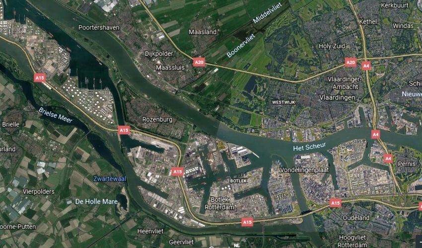Select the A15 shield above Zwartewaal label
The image size is (422, 248).
coord(177,171)
